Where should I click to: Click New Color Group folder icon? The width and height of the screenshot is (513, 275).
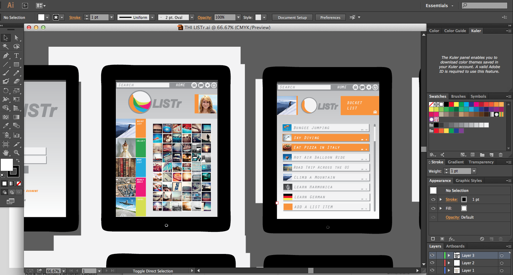pos(482,155)
